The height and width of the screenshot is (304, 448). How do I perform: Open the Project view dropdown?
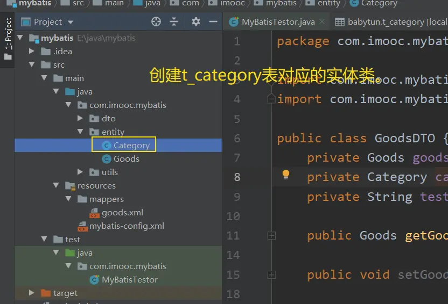[71, 22]
